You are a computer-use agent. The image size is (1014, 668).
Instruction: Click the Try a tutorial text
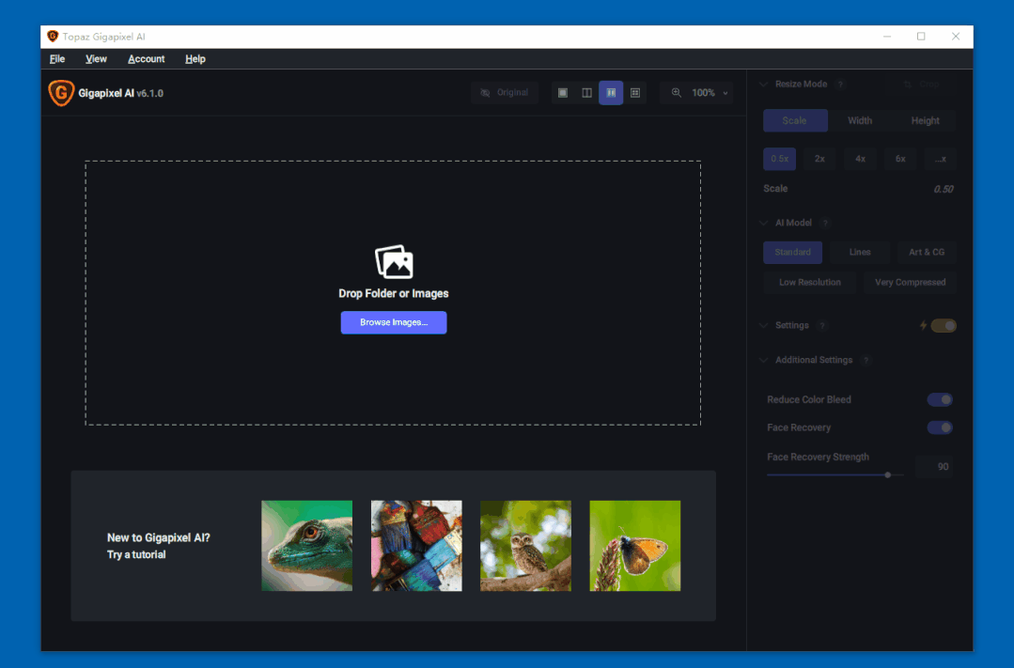click(136, 555)
